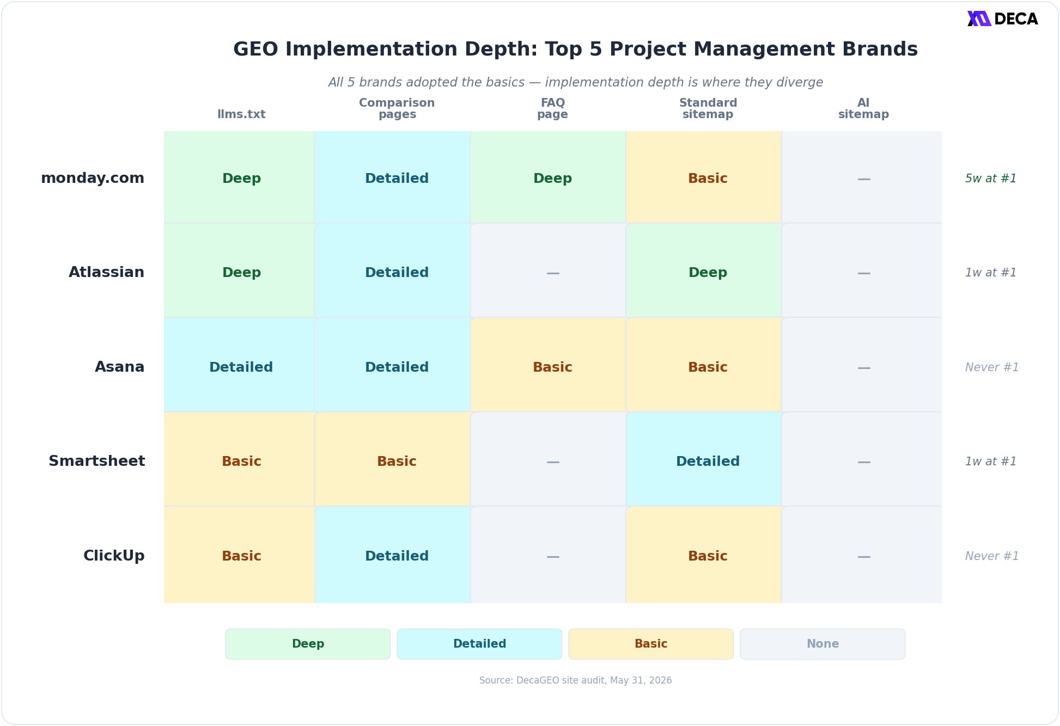Viewport: 1060px width, 726px height.
Task: Click the yellow Basic legend swatch
Action: tap(651, 644)
